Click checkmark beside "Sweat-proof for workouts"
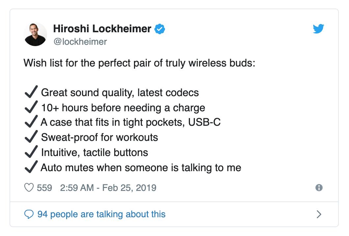 pyautogui.click(x=31, y=137)
